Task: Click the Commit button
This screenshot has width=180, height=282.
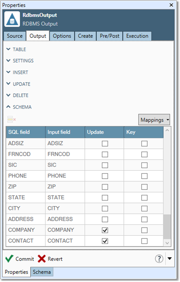Action: [x=20, y=259]
